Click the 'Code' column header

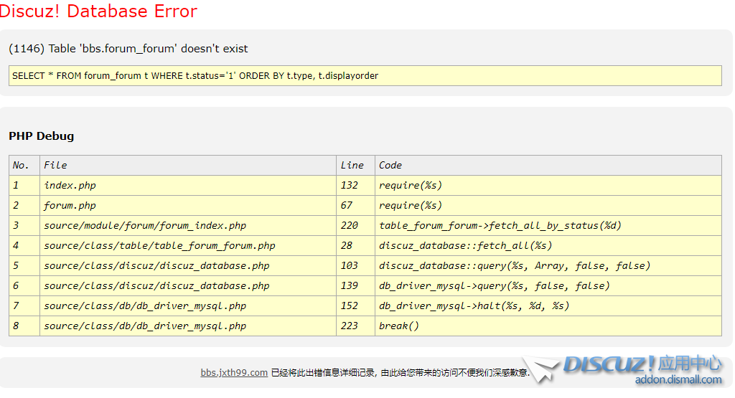(548, 165)
